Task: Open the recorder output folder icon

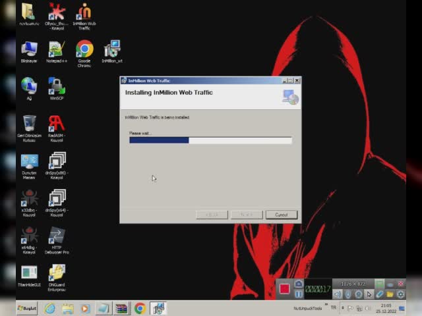Action: tap(390, 294)
